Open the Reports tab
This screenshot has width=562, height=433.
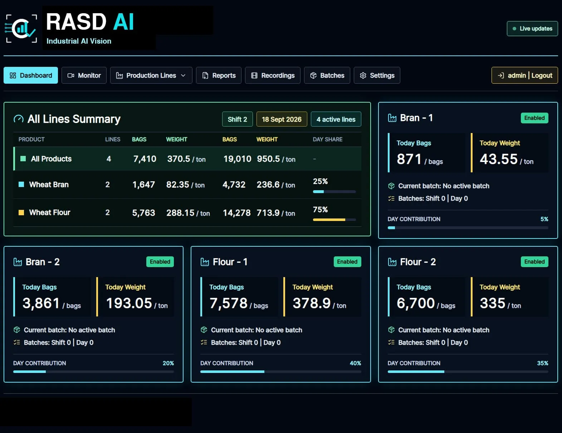pos(219,75)
